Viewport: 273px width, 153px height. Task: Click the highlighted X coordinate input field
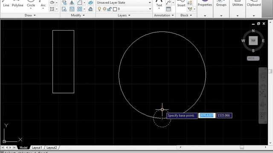pos(207,116)
